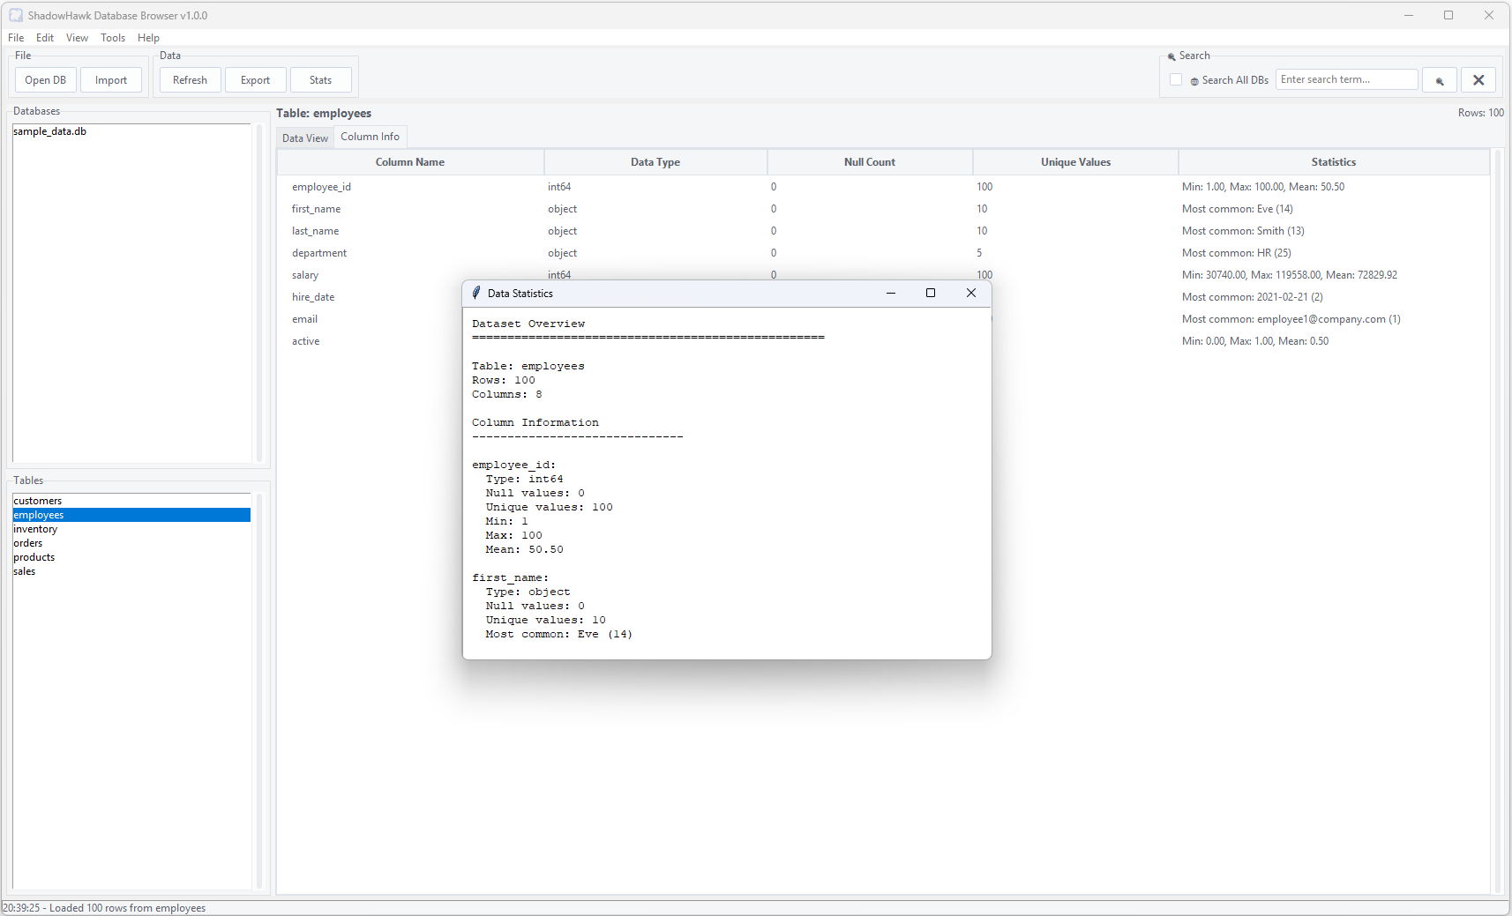Viewport: 1512px width, 916px height.
Task: Click the Data Type column header
Action: pyautogui.click(x=655, y=162)
